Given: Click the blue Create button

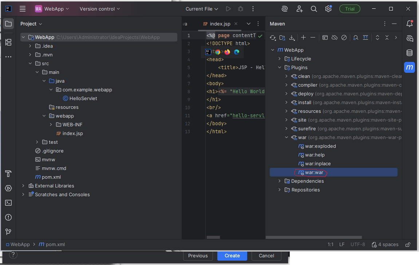Looking at the screenshot, I should pos(232,256).
